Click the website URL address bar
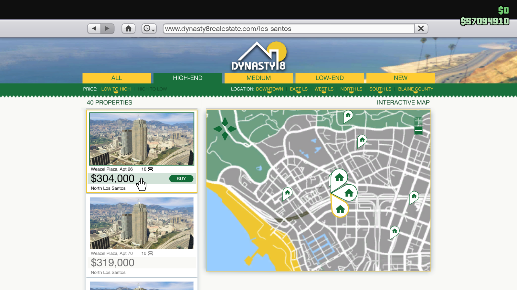Viewport: 517px width, 290px height. 289,29
